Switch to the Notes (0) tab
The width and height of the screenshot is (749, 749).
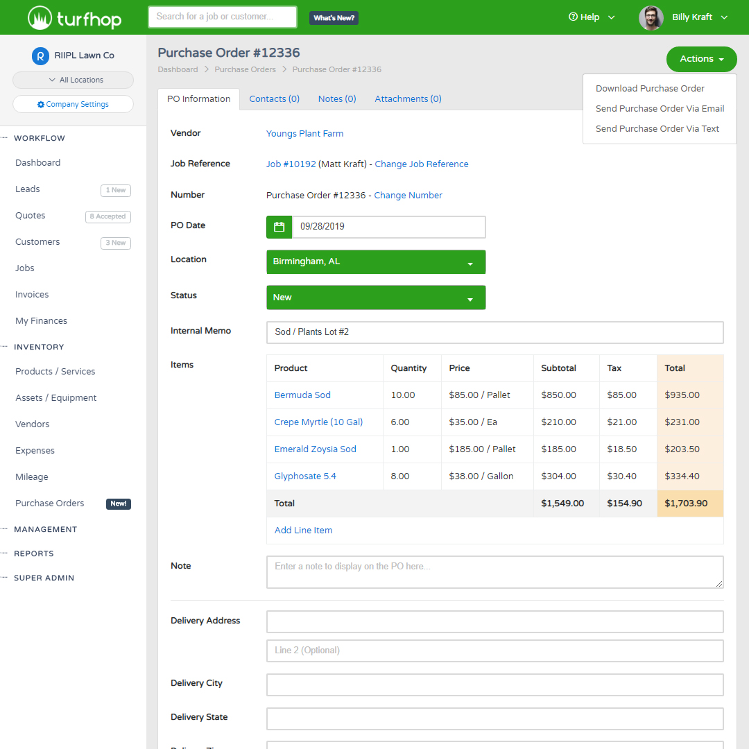336,98
